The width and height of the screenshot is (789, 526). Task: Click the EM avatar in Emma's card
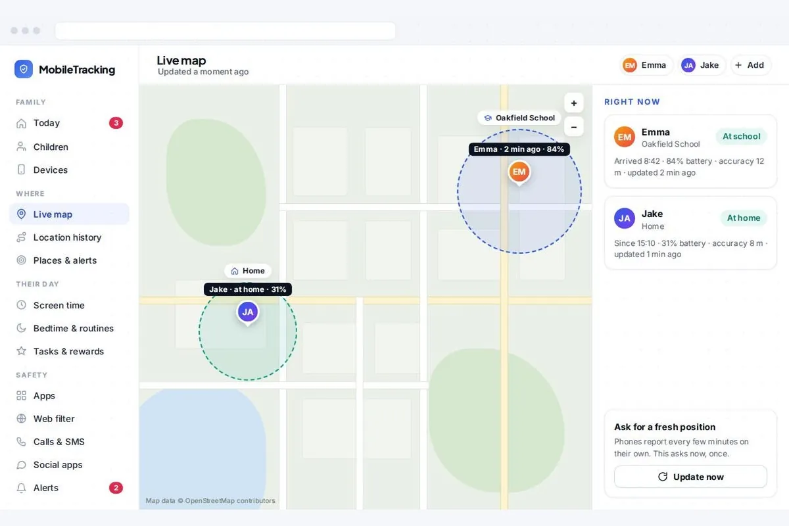coord(625,137)
